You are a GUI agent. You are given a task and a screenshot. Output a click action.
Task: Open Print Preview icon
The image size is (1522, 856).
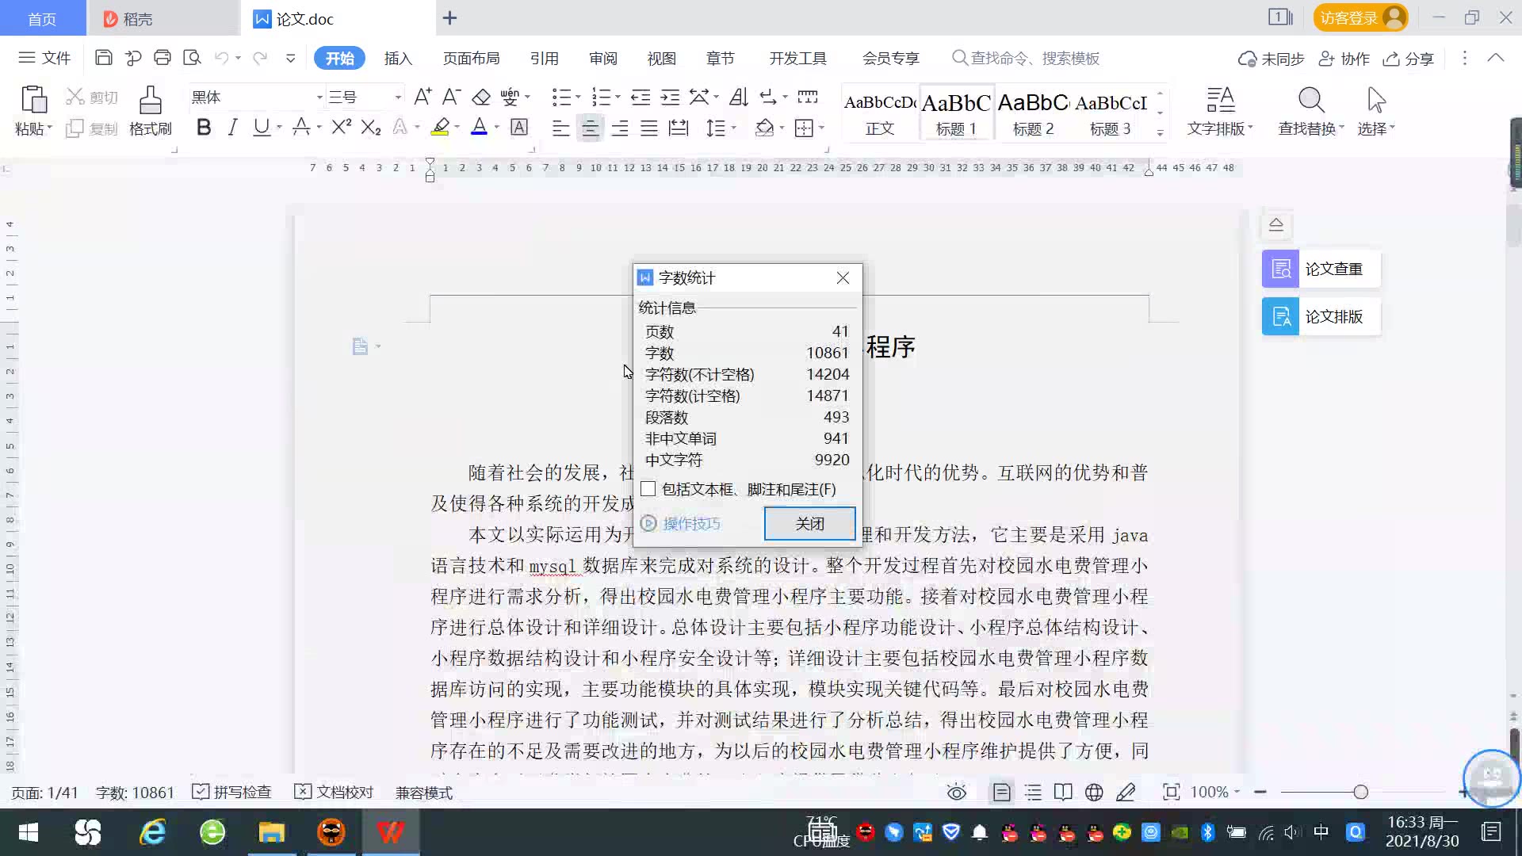coord(192,58)
